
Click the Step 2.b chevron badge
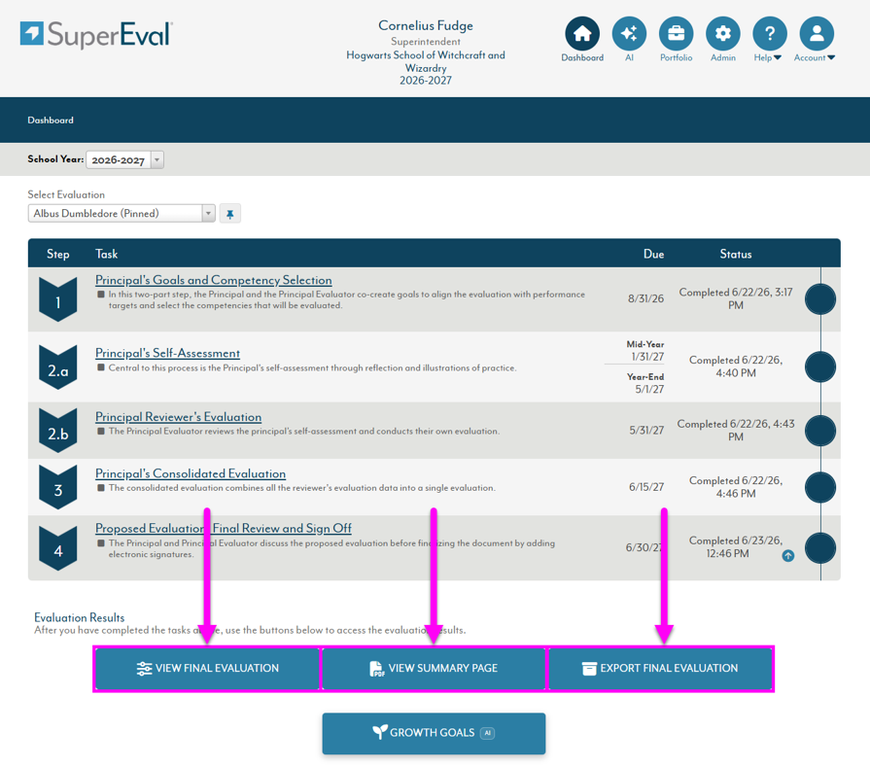pos(57,431)
